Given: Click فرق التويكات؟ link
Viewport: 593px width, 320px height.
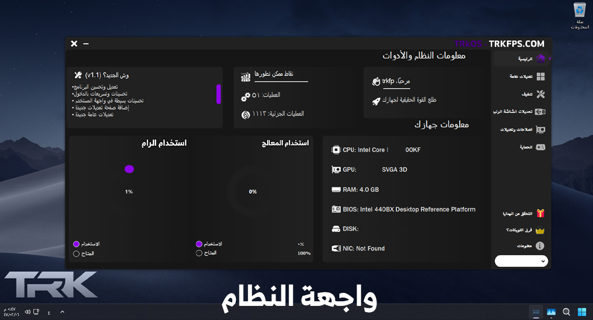Looking at the screenshot, I should pyautogui.click(x=519, y=230).
